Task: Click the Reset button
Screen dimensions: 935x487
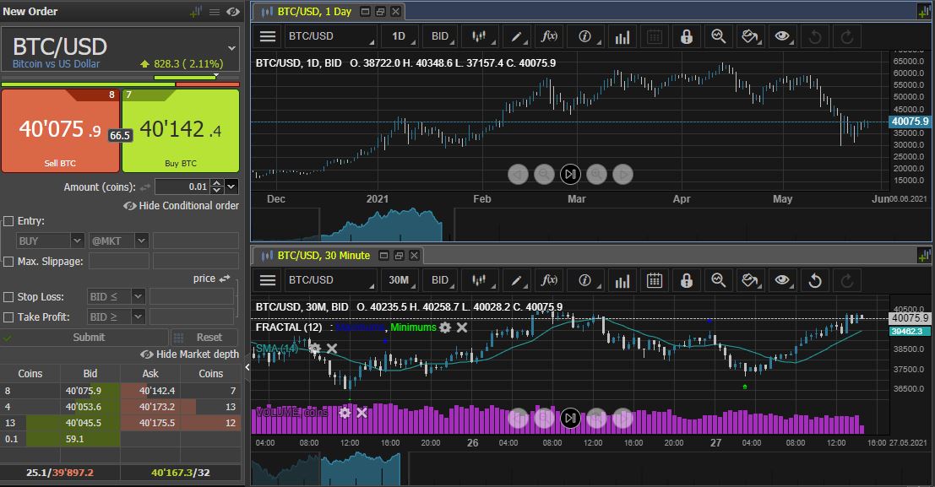Action: click(x=205, y=338)
